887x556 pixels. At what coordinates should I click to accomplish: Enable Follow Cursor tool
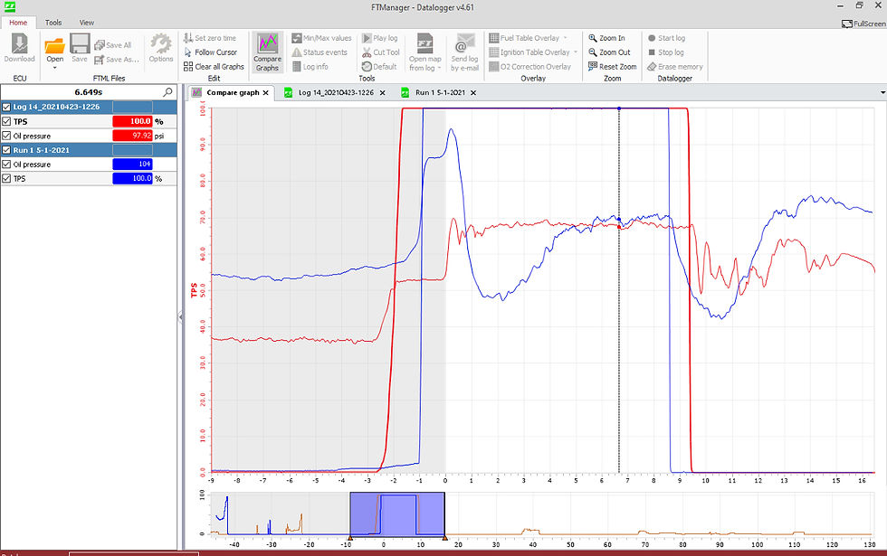[210, 52]
